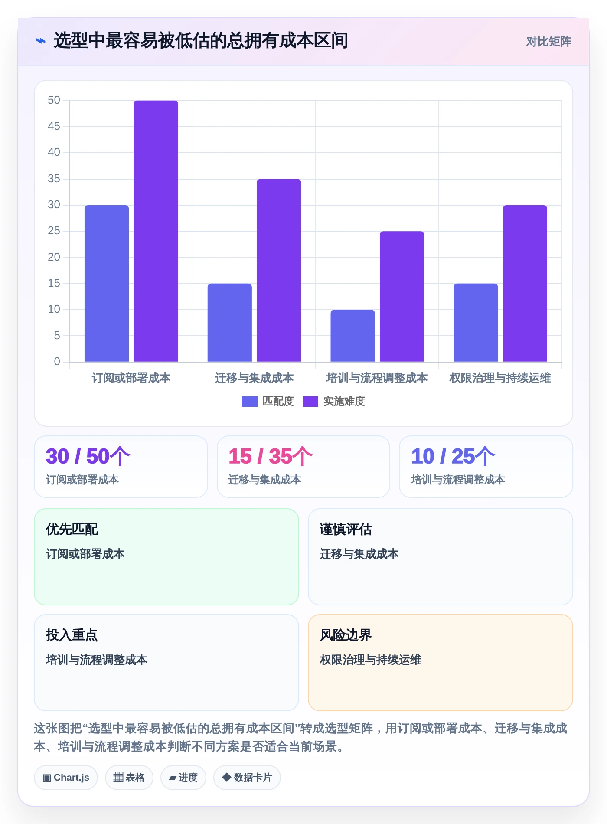607x824 pixels.
Task: Click the 30 / 50个 stat card
Action: point(121,467)
